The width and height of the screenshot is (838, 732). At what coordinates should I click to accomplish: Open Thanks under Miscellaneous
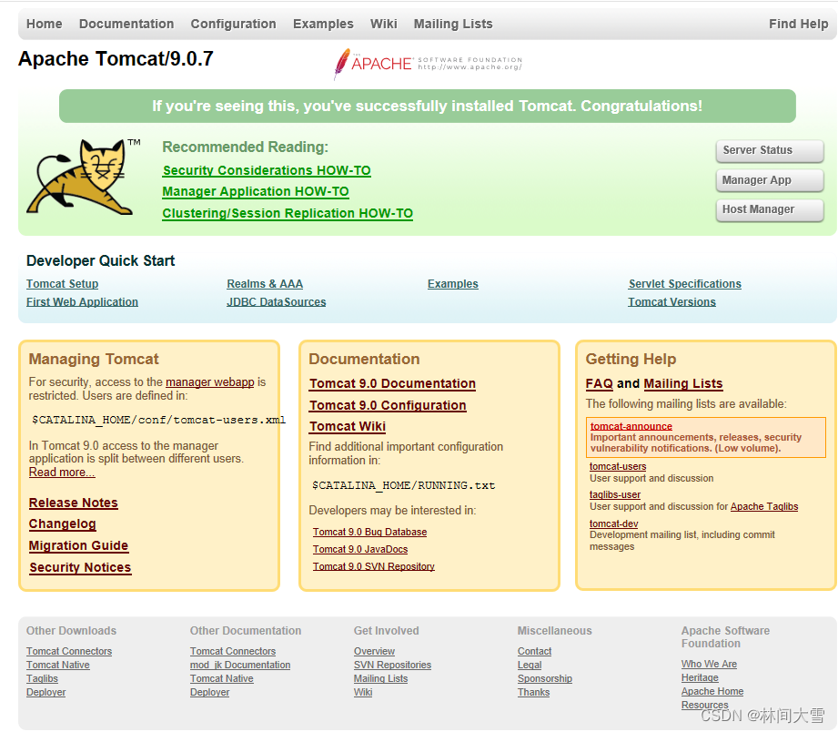(533, 693)
